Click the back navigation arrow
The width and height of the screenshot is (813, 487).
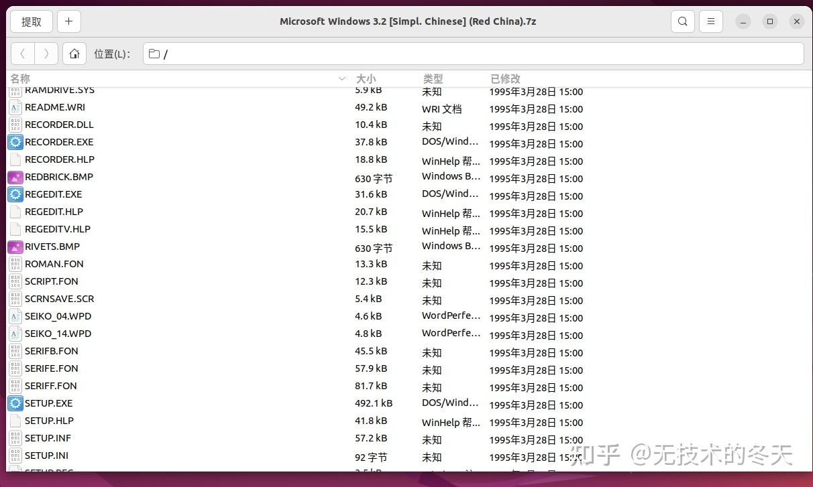(x=22, y=54)
